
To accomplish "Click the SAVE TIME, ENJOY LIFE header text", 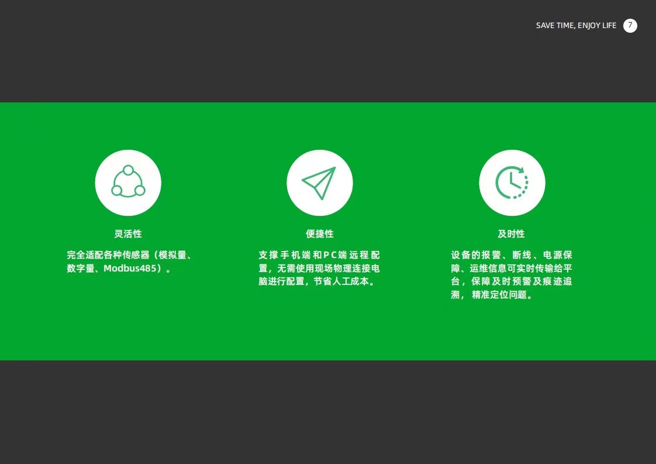I will 576,26.
